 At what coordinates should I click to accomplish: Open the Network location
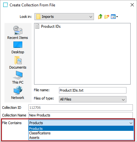[18, 93]
